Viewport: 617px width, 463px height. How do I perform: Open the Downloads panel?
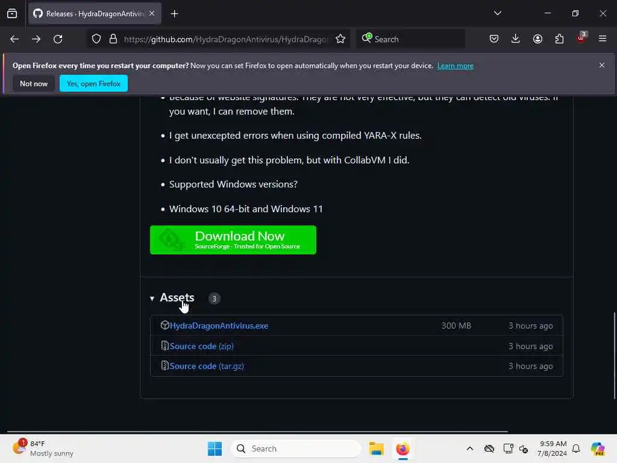click(x=516, y=39)
